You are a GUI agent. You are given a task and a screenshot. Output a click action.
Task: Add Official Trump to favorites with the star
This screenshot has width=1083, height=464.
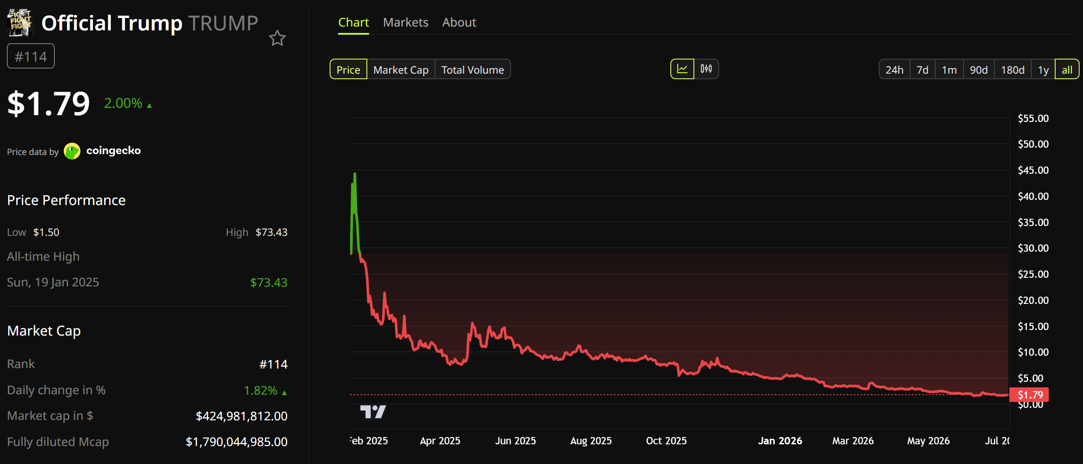277,38
